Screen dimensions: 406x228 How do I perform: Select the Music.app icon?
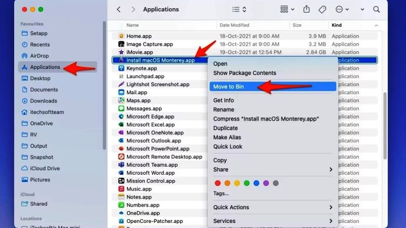point(121,189)
